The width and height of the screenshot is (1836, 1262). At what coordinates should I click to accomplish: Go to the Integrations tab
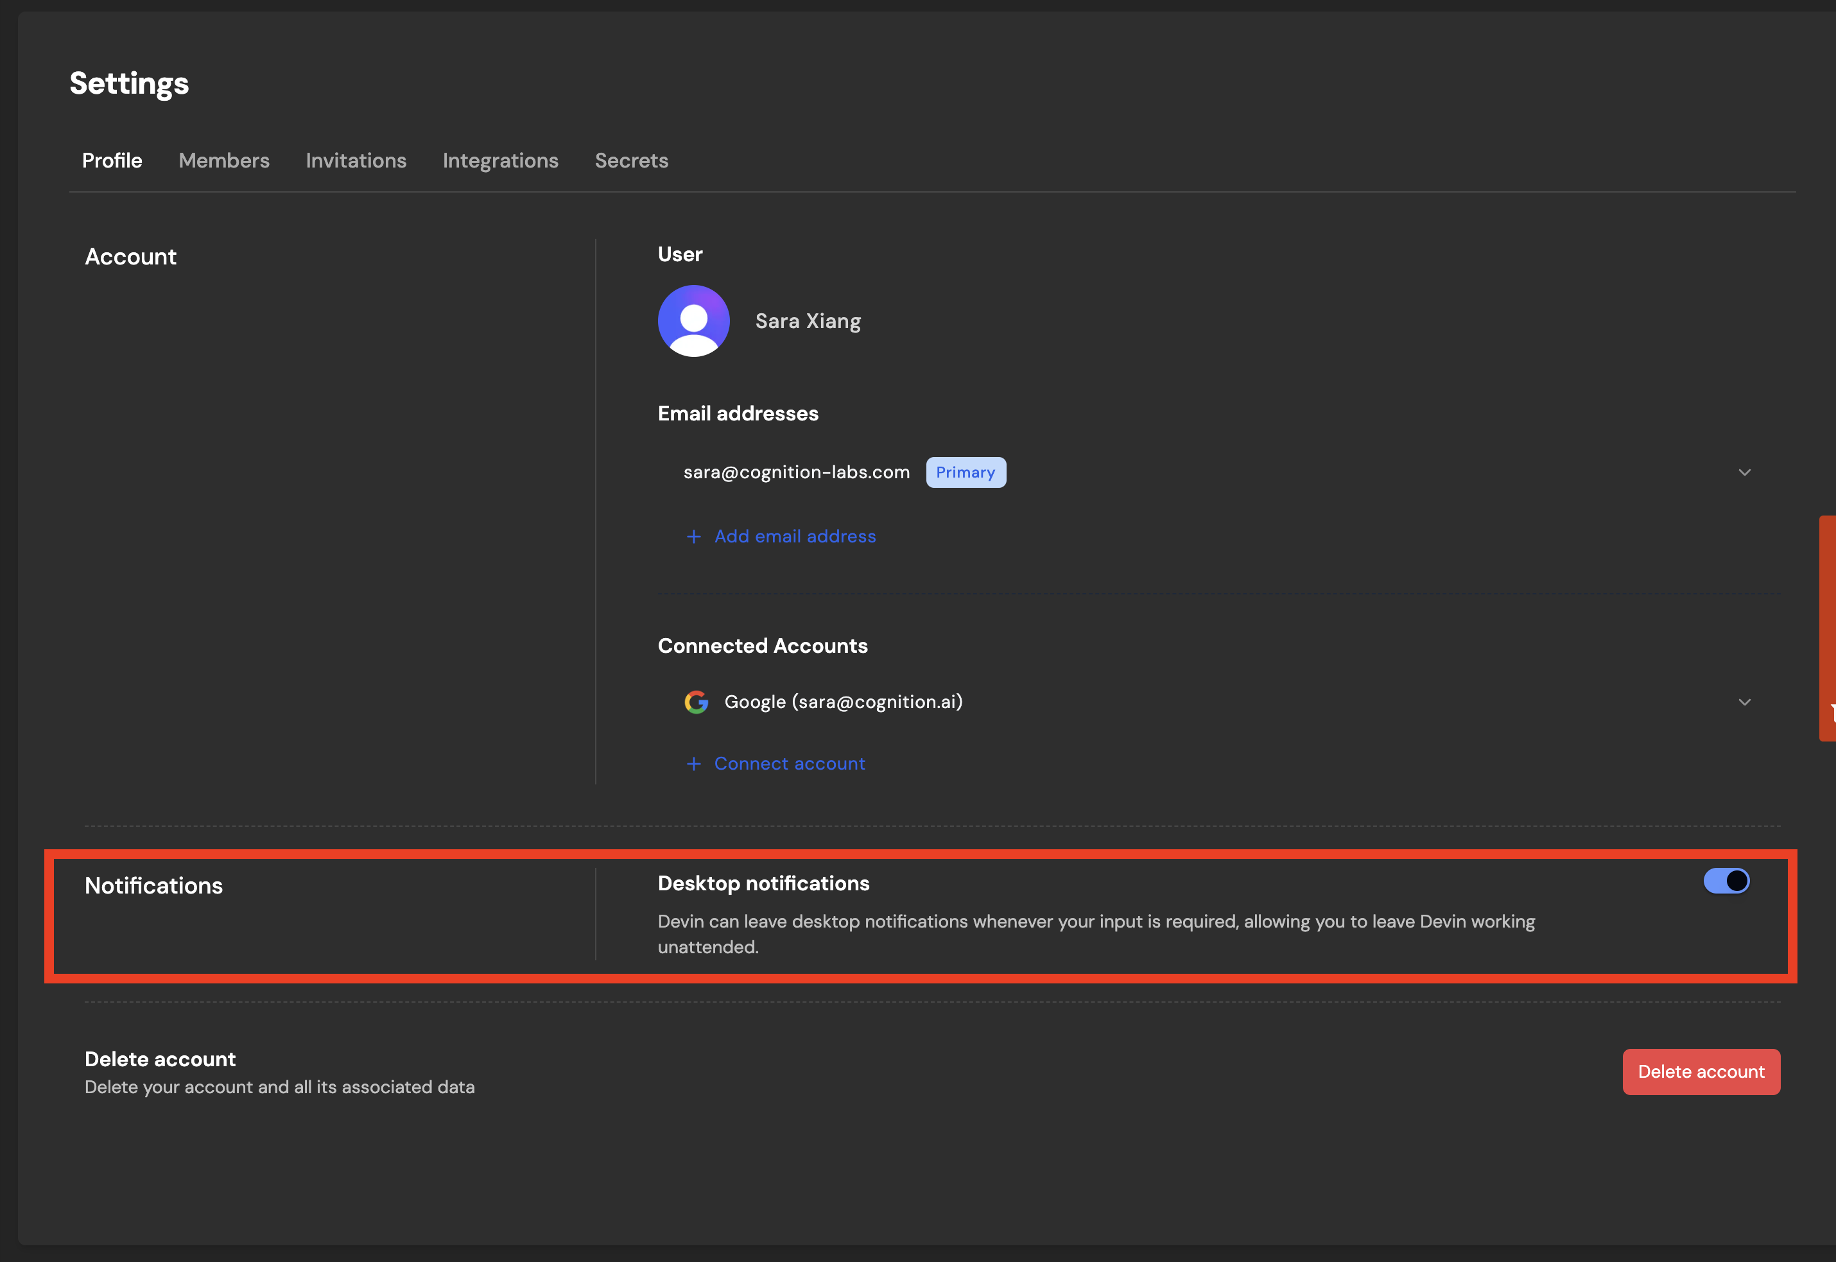pos(501,160)
